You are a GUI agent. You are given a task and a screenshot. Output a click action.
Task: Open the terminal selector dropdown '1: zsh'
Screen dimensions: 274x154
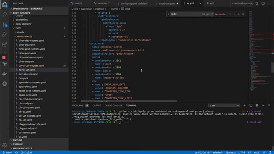coord(223,106)
